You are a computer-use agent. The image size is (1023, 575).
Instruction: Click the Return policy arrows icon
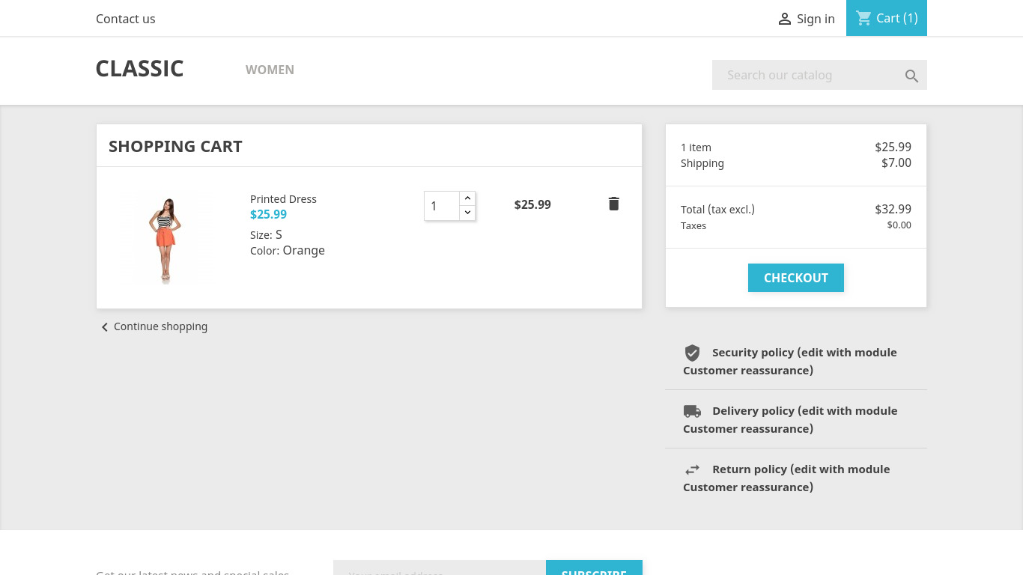692,469
